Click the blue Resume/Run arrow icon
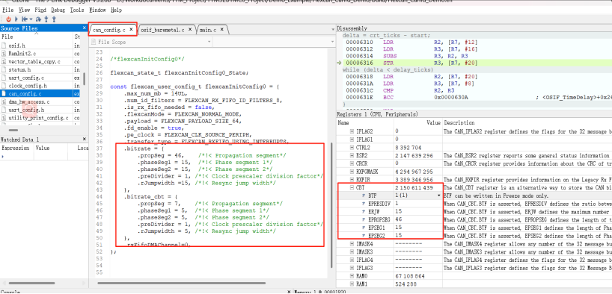The image size is (612, 294). (x=16, y=19)
